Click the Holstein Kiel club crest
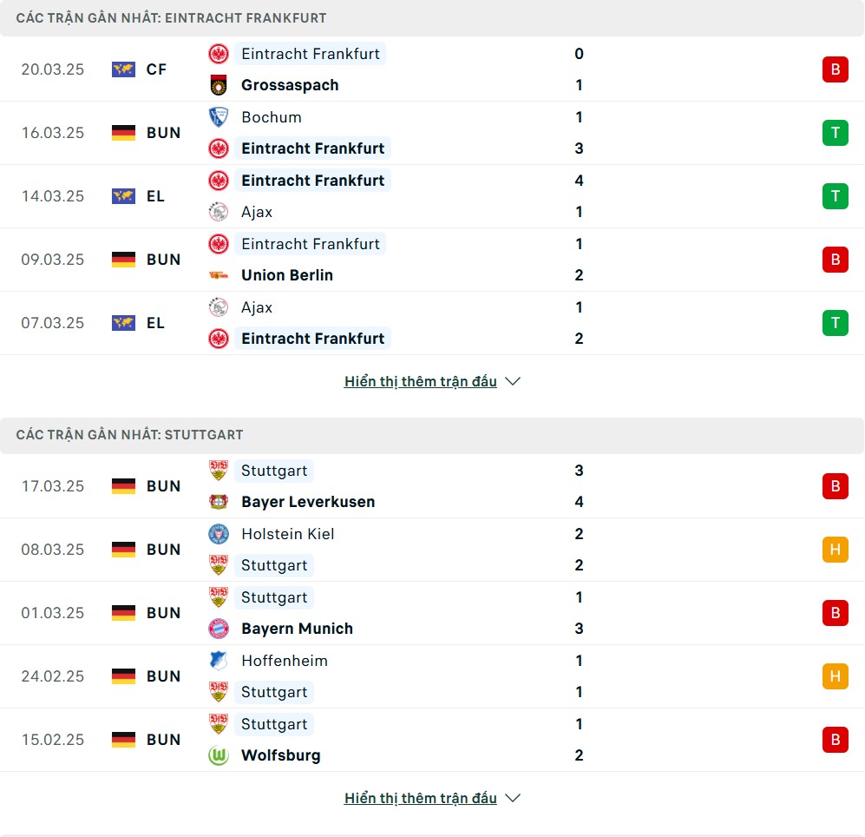This screenshot has width=865, height=837. pyautogui.click(x=219, y=534)
